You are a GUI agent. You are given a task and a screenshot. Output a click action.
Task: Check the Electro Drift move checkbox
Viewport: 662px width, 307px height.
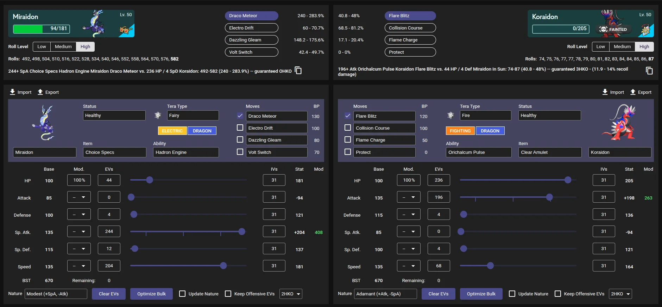[240, 128]
